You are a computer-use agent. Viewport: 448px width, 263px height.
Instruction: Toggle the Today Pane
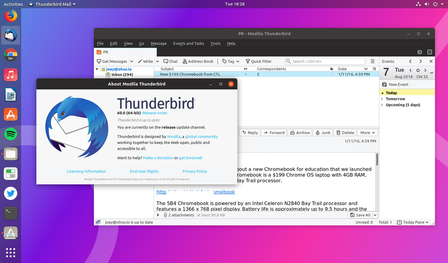[x=412, y=222]
